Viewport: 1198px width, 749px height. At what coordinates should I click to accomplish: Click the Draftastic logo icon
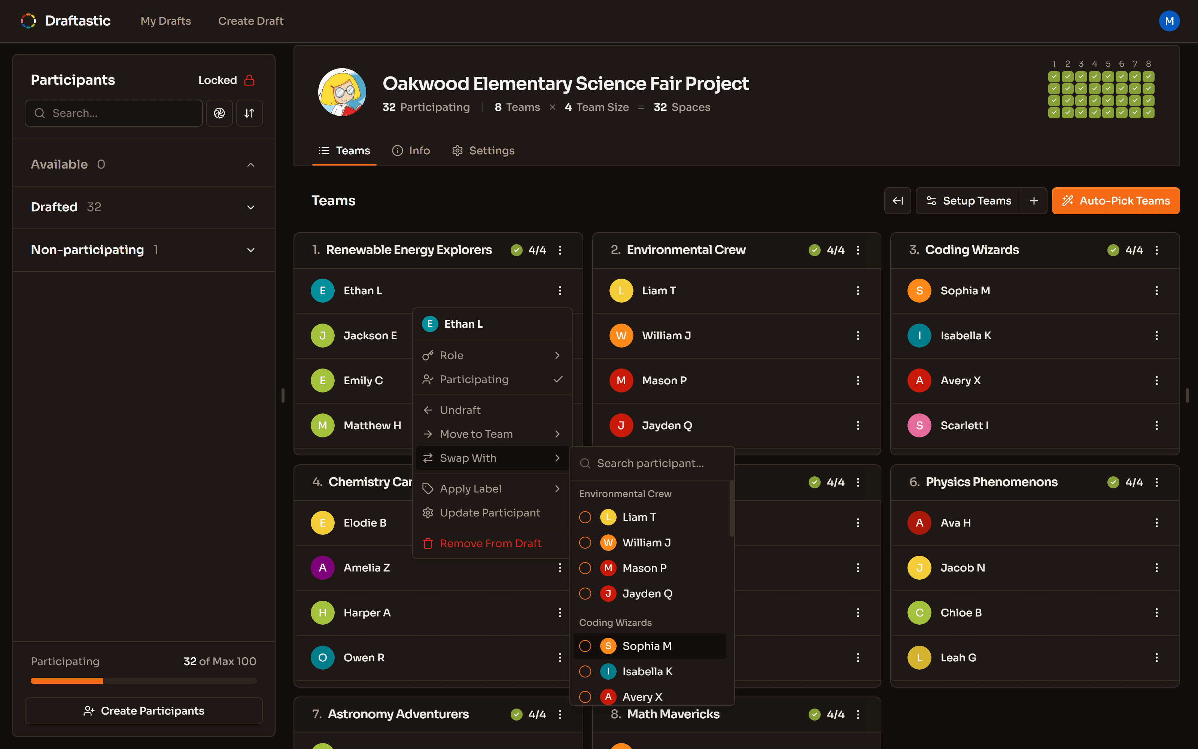tap(28, 21)
